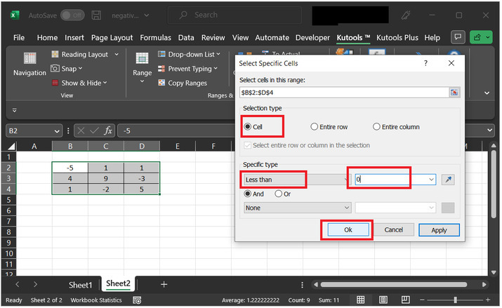Click the Excel application icon
The height and width of the screenshot is (308, 502).
(15, 15)
